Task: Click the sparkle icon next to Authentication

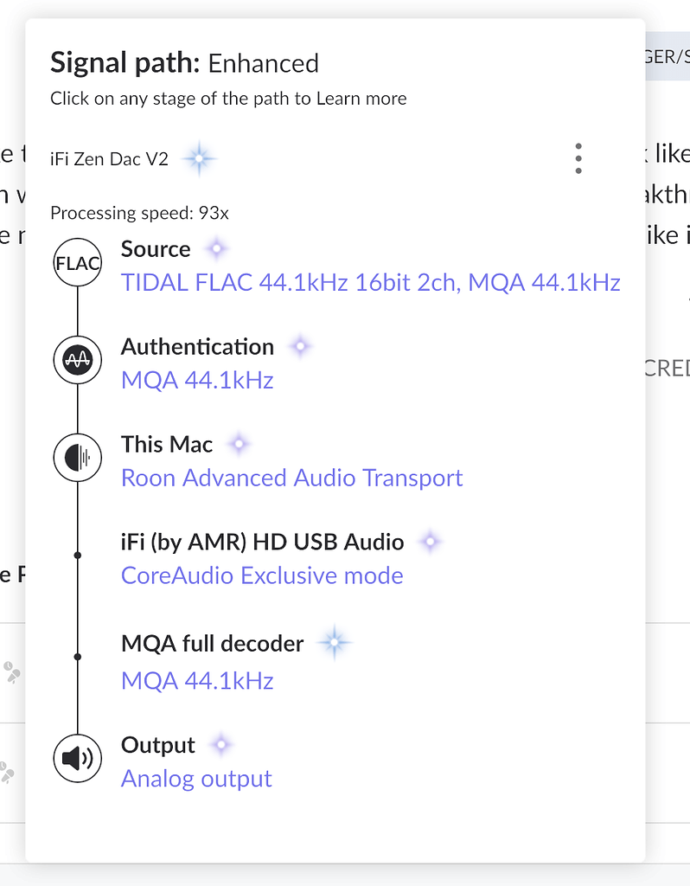Action: 300,345
